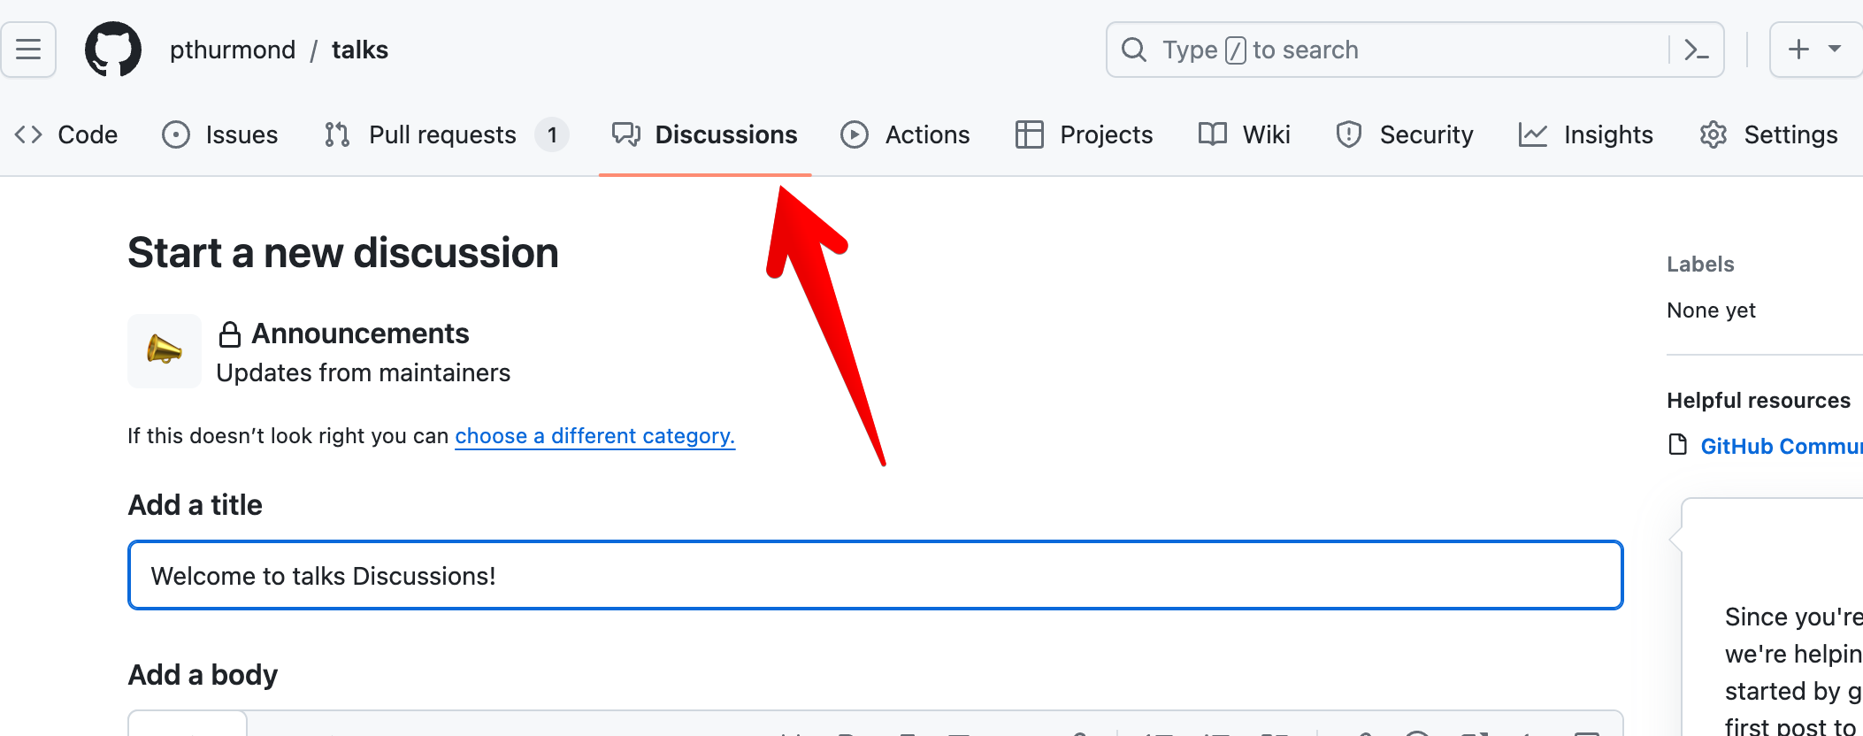Open the Wiki book icon
The height and width of the screenshot is (736, 1863).
1212,134
